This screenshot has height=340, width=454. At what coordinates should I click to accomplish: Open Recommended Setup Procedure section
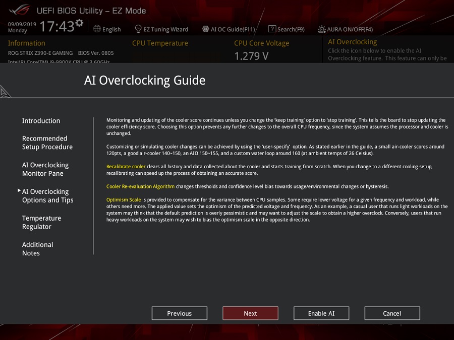click(47, 143)
